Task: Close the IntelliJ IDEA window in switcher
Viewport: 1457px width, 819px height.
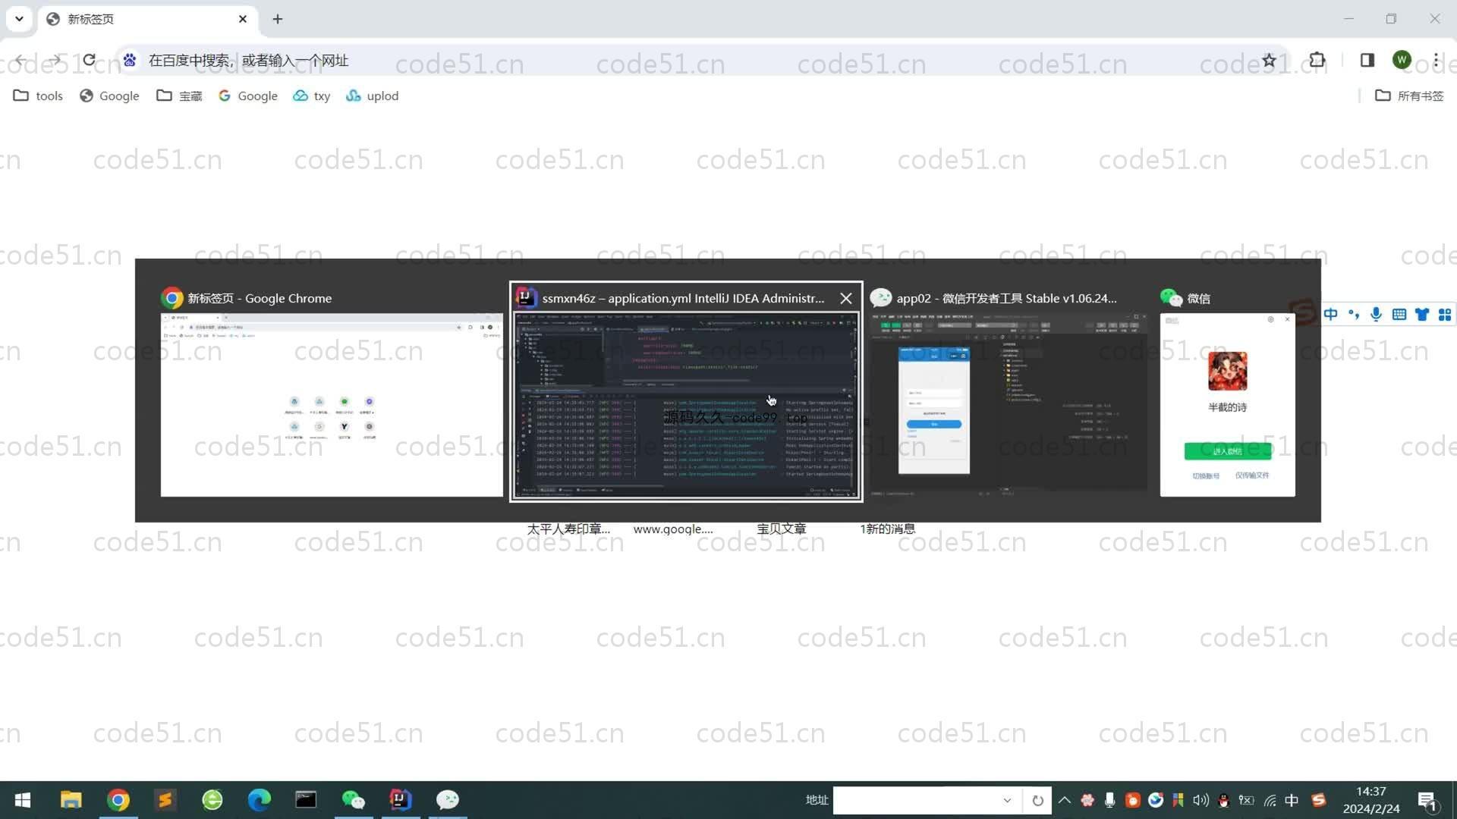Action: [x=846, y=298]
